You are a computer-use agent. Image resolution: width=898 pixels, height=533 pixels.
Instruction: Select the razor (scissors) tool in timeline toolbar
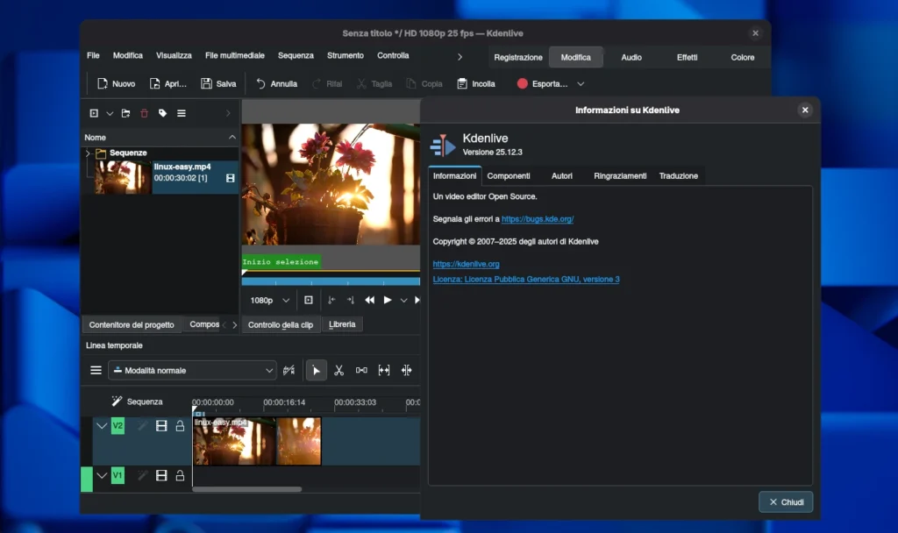click(x=339, y=370)
